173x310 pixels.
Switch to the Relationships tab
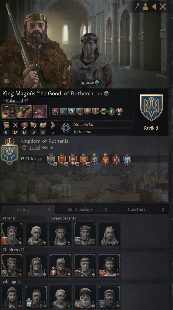84,209
